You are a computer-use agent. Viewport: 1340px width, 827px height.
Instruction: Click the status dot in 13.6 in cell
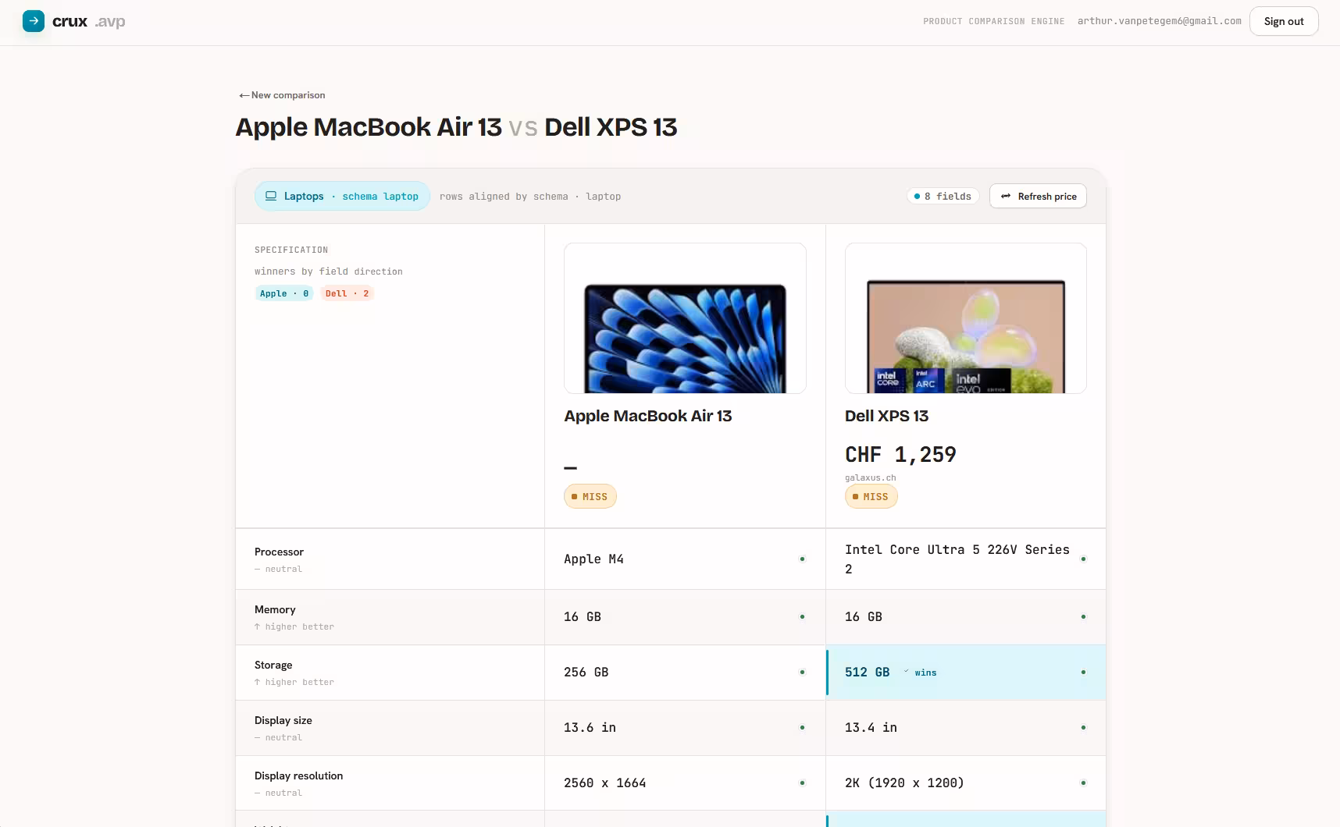pos(802,727)
